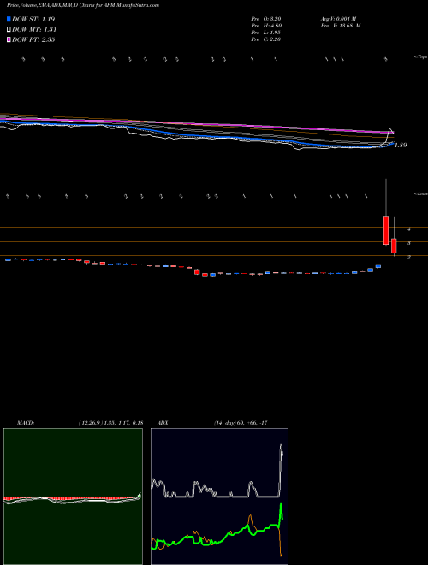Click the MACD panel title

pos(25,423)
